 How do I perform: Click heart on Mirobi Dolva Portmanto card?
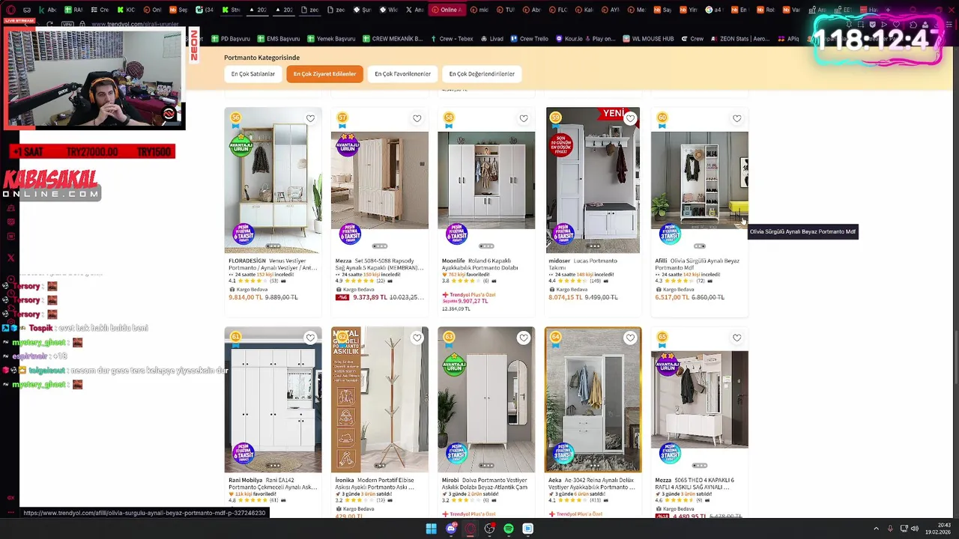(x=524, y=338)
